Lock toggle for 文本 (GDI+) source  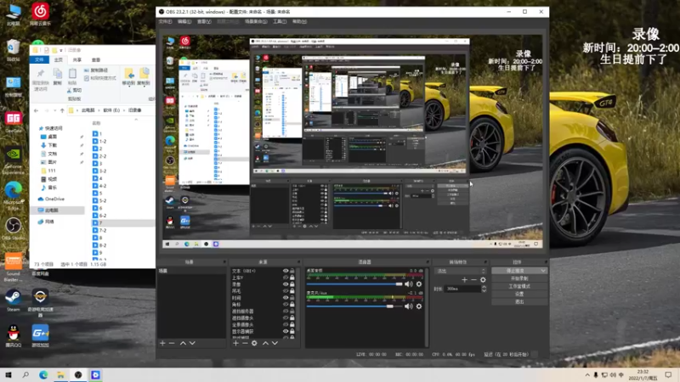(292, 271)
